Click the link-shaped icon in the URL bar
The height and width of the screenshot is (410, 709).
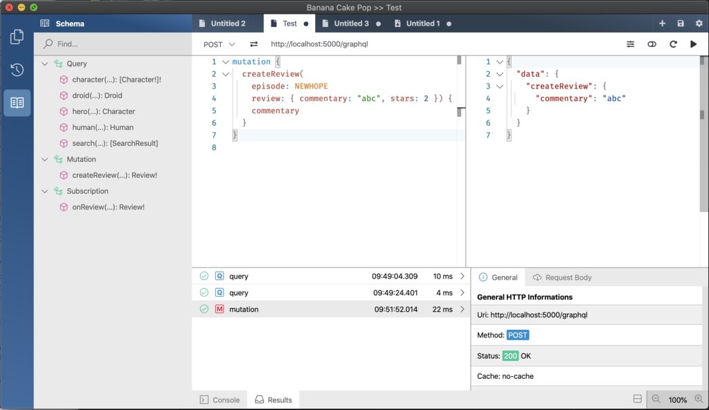pyautogui.click(x=652, y=44)
